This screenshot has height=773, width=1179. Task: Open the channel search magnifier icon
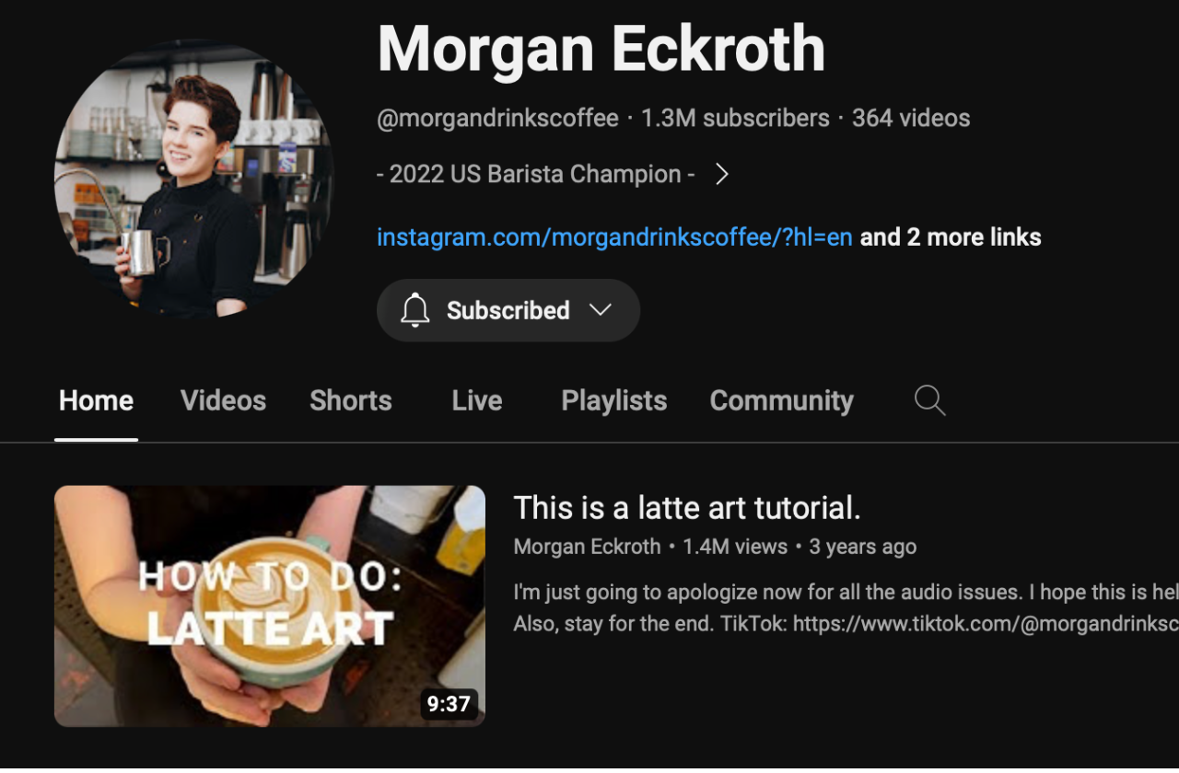click(x=929, y=400)
